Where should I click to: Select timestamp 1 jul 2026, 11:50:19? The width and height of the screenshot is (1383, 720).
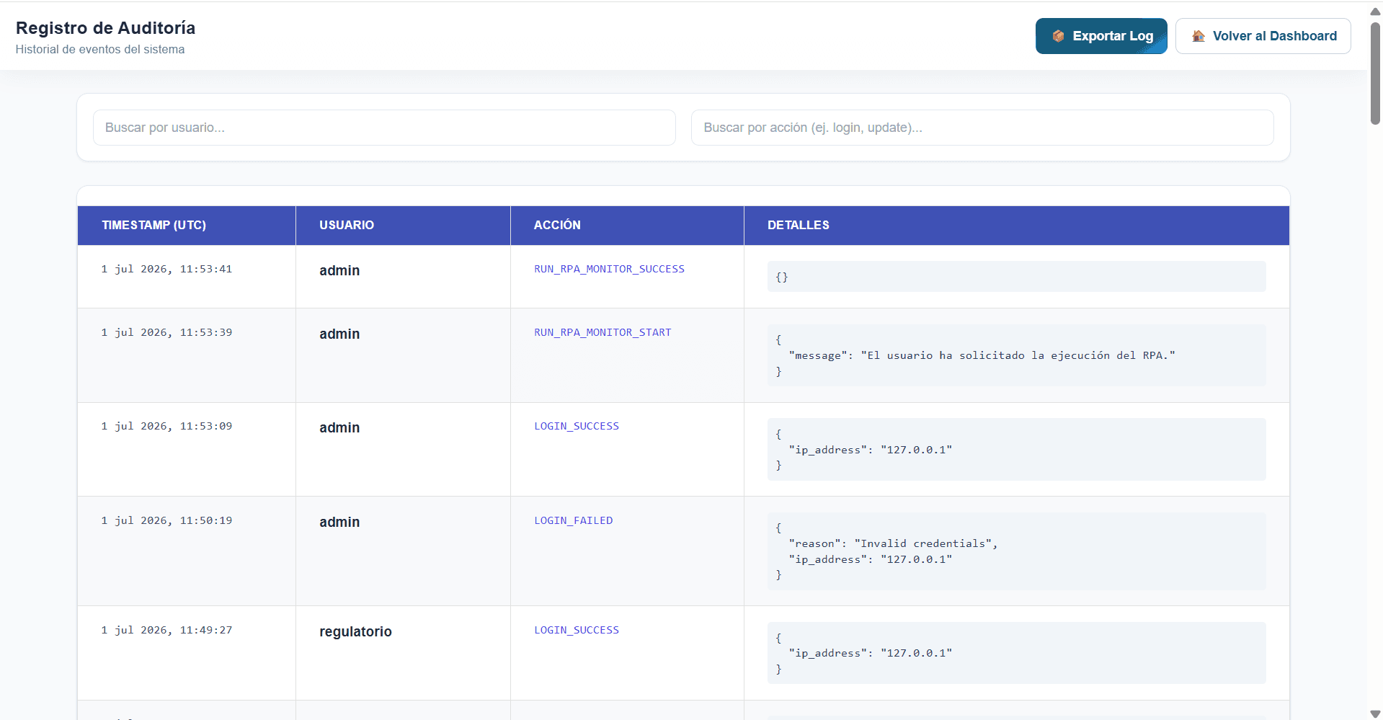coord(166,520)
